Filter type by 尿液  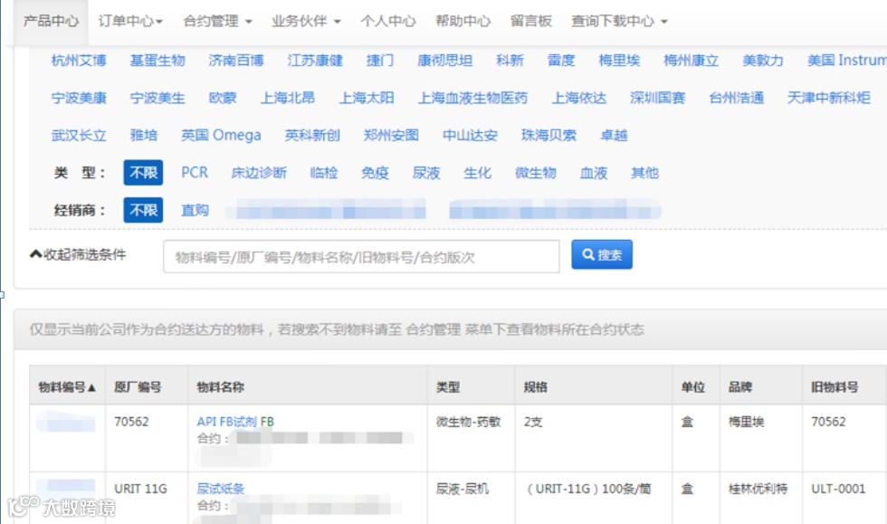[426, 173]
